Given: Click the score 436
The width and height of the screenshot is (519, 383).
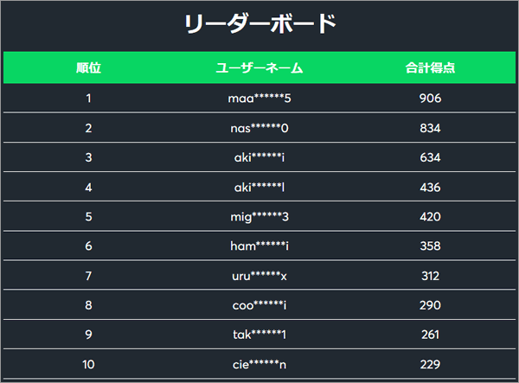Looking at the screenshot, I should [x=430, y=188].
